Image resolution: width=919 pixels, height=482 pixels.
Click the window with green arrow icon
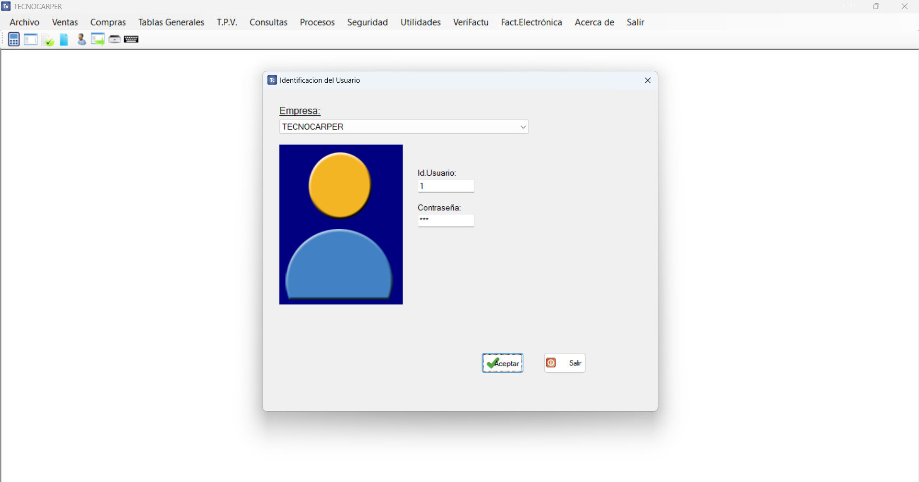[x=98, y=39]
